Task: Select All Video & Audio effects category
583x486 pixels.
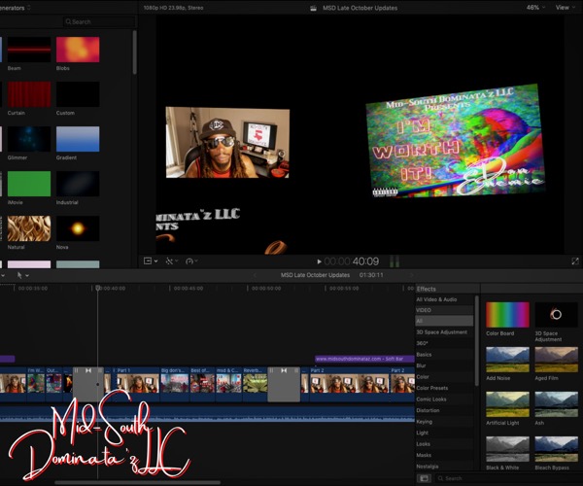Action: (x=444, y=299)
